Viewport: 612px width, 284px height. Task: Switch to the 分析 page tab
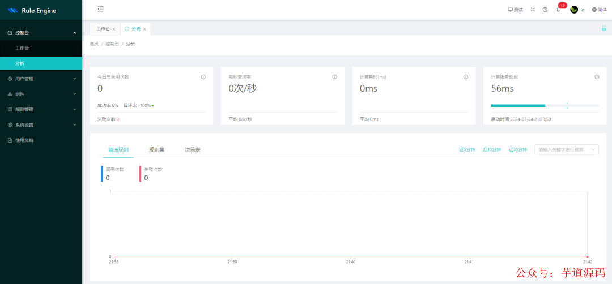(136, 29)
